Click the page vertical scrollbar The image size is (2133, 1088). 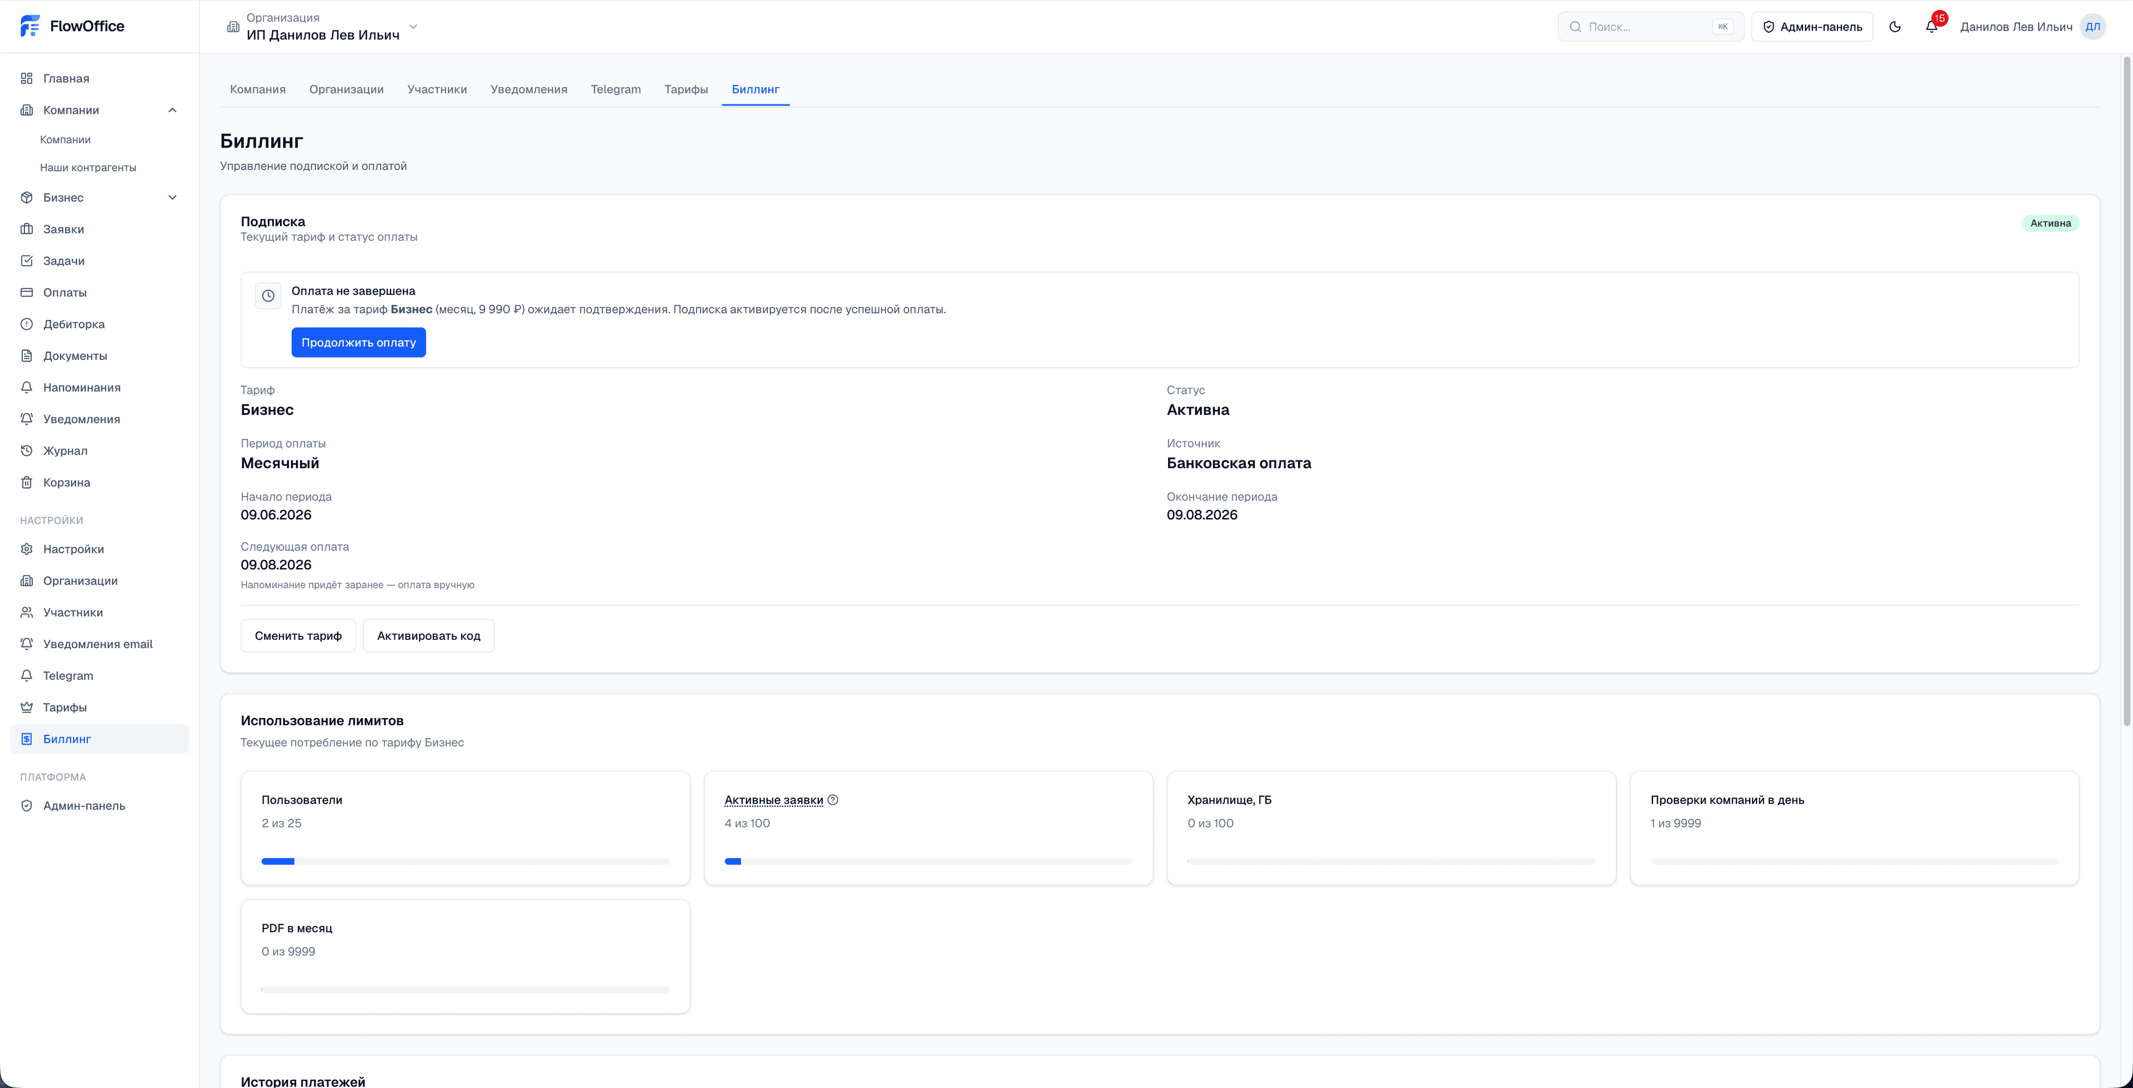(x=2126, y=393)
